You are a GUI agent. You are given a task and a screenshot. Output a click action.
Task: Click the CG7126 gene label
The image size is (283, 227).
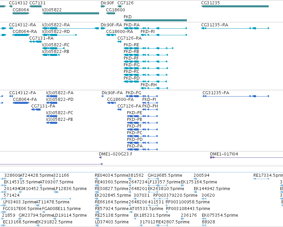[125, 3]
